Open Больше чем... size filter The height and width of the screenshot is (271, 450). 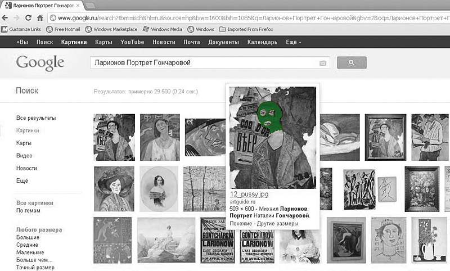[x=34, y=260]
